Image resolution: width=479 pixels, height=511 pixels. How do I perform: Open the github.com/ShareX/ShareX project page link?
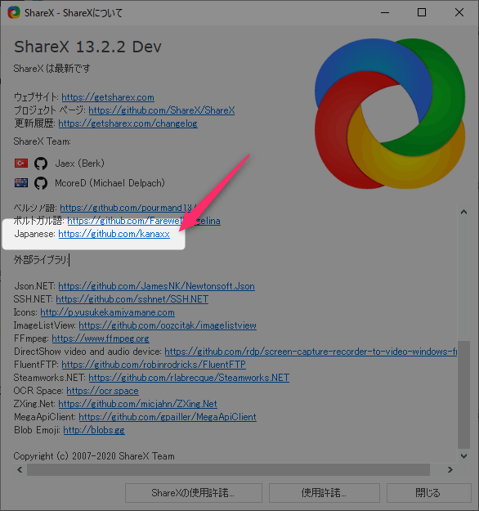click(x=162, y=110)
